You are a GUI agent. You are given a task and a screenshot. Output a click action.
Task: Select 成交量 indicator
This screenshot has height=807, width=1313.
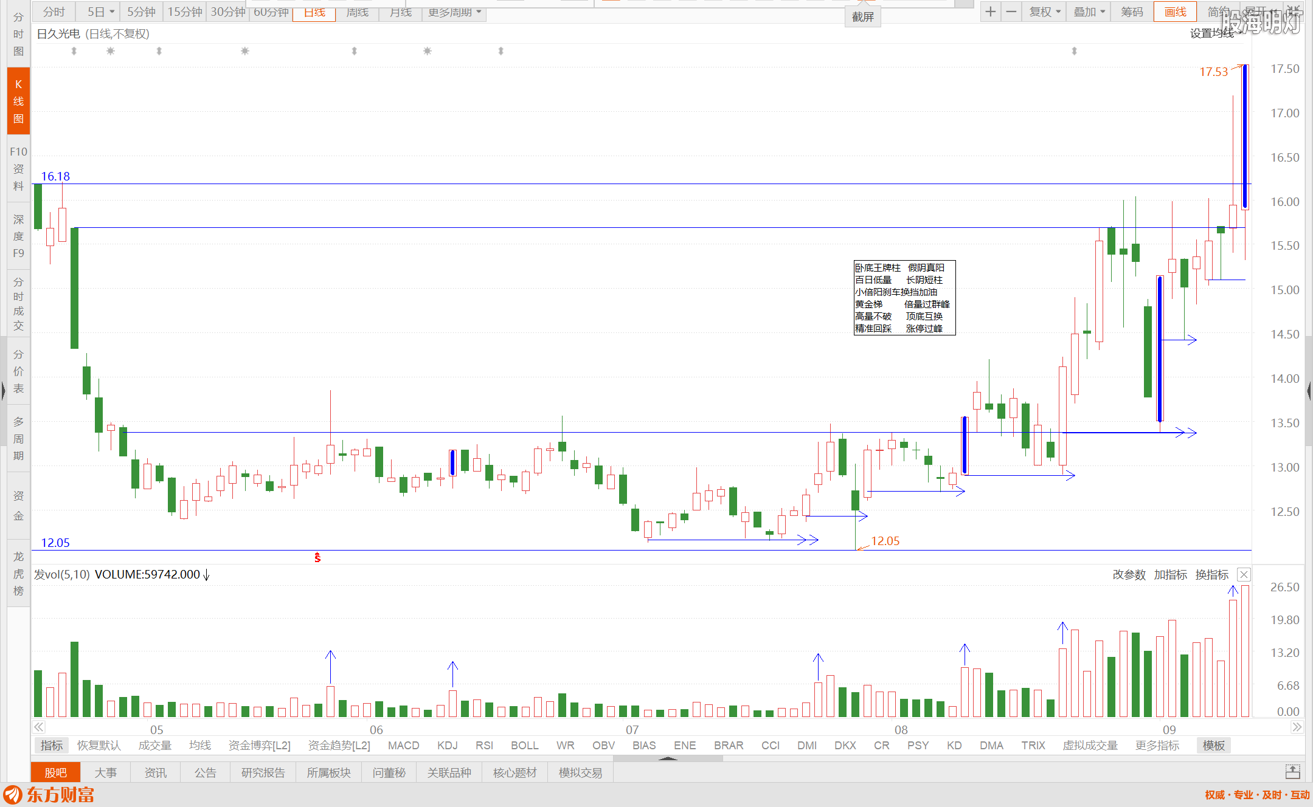(x=155, y=745)
